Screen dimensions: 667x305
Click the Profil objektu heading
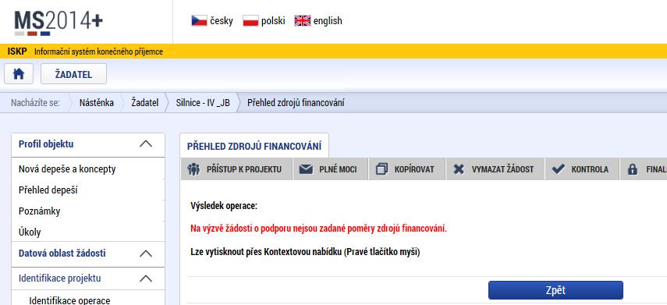[46, 144]
